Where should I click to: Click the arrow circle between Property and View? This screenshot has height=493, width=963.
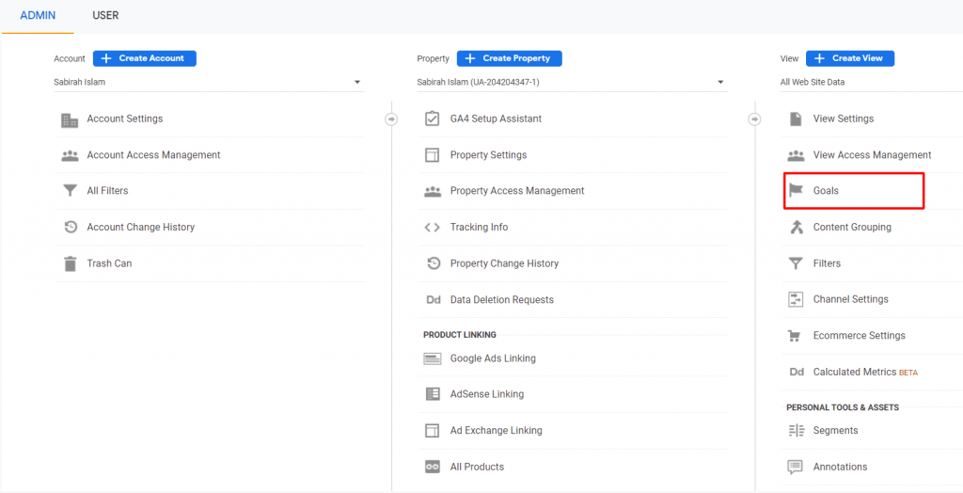(755, 119)
